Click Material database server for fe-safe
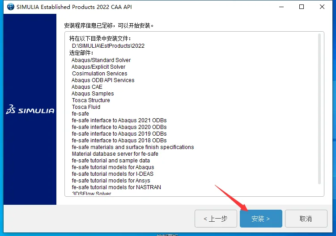Image resolution: width=336 pixels, height=236 pixels. click(115, 154)
